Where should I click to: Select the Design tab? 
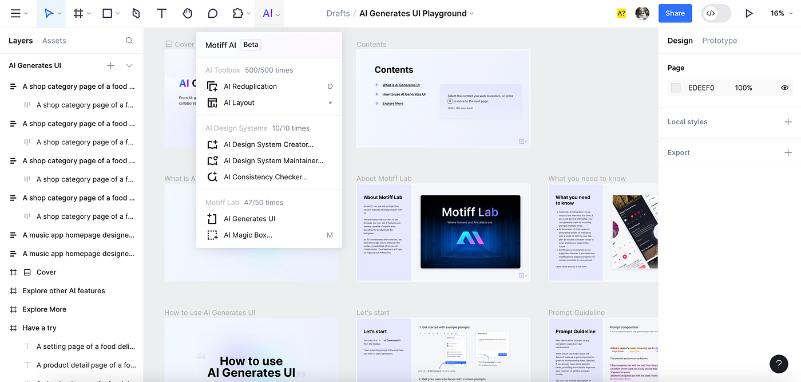[680, 41]
